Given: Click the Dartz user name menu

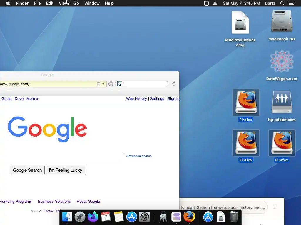Looking at the screenshot, I should click(x=270, y=3).
